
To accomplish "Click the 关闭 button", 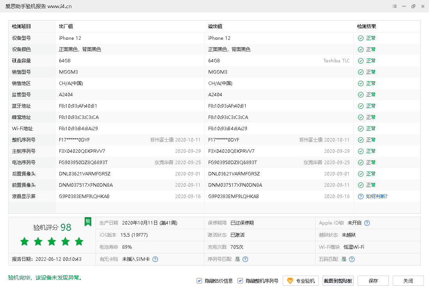I will (x=408, y=281).
